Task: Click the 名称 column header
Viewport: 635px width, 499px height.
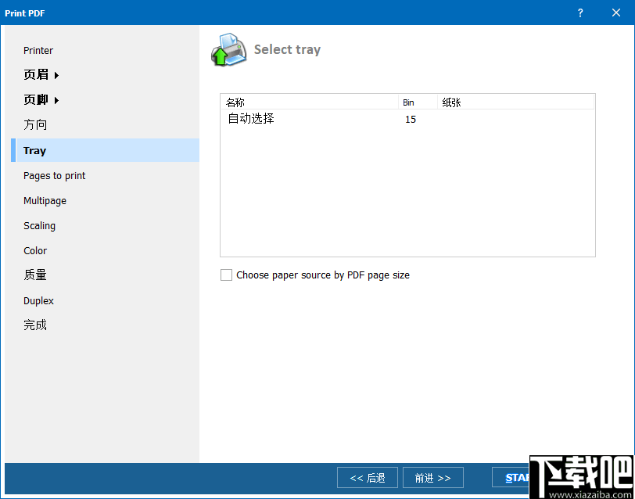Action: pyautogui.click(x=238, y=102)
